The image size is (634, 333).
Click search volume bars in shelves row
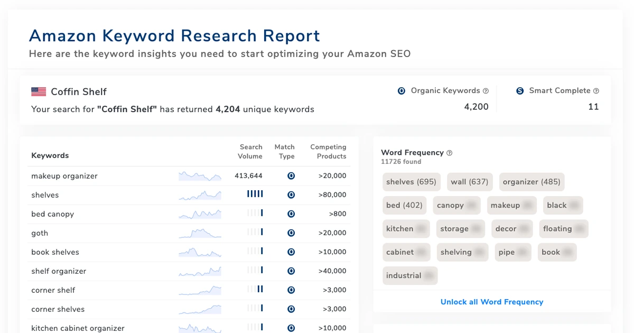pyautogui.click(x=255, y=195)
